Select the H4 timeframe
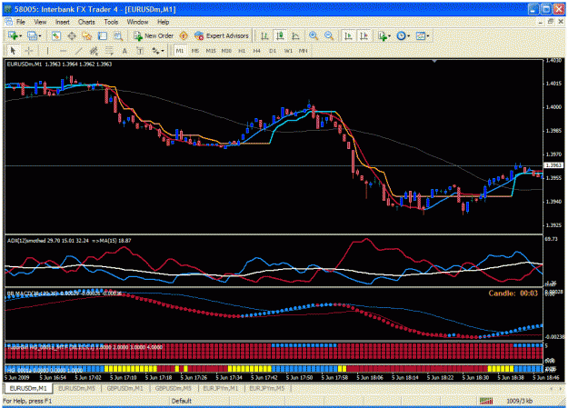Screen dimensions: 568x408 coord(257,51)
